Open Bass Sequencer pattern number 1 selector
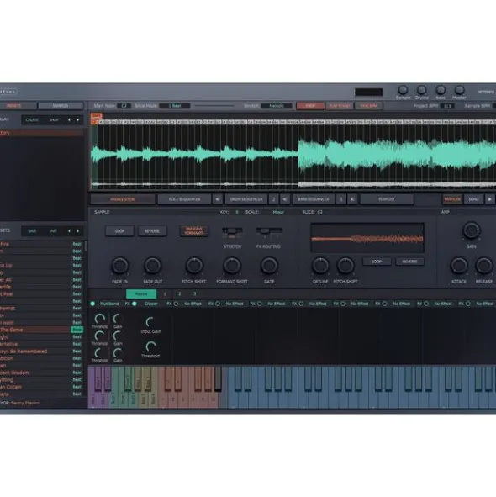Image resolution: width=496 pixels, height=497 pixels. tap(341, 199)
